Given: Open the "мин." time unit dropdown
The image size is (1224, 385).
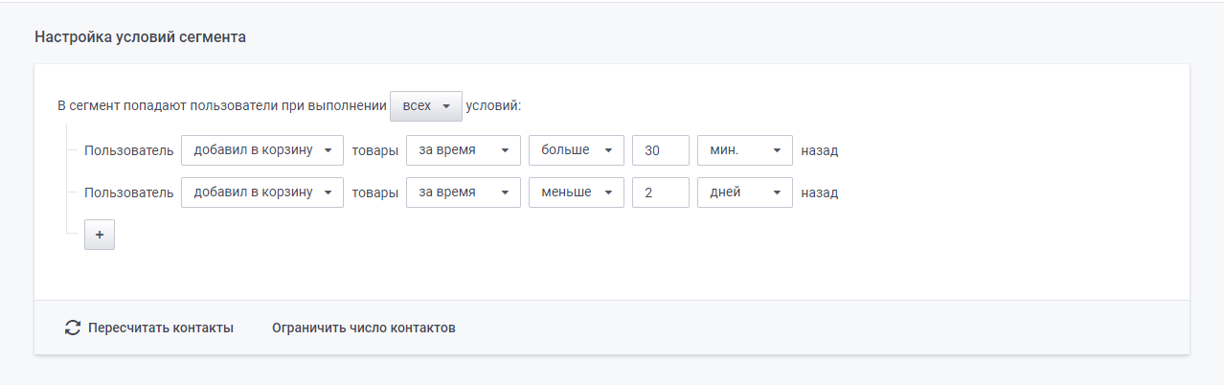Looking at the screenshot, I should (745, 150).
